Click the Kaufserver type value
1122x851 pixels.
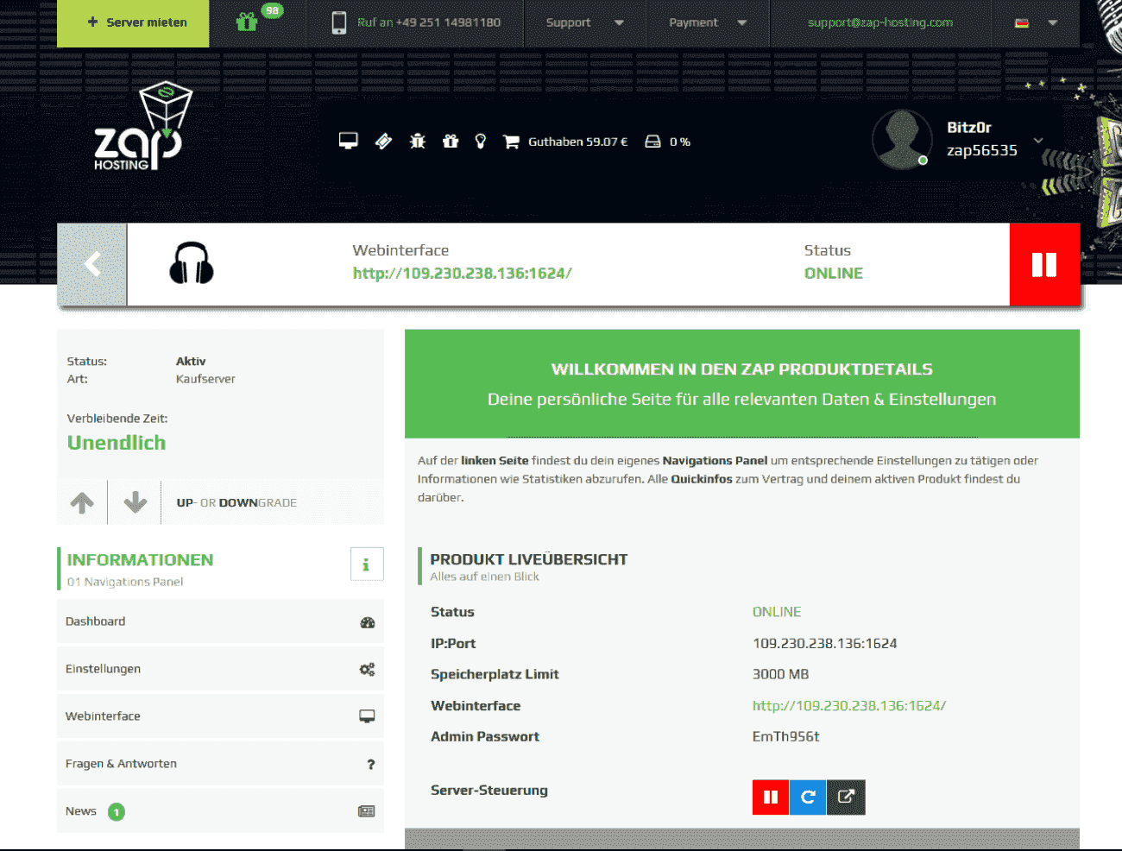[205, 379]
